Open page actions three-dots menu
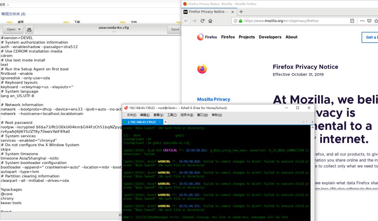378x221 pixels. 362,21
